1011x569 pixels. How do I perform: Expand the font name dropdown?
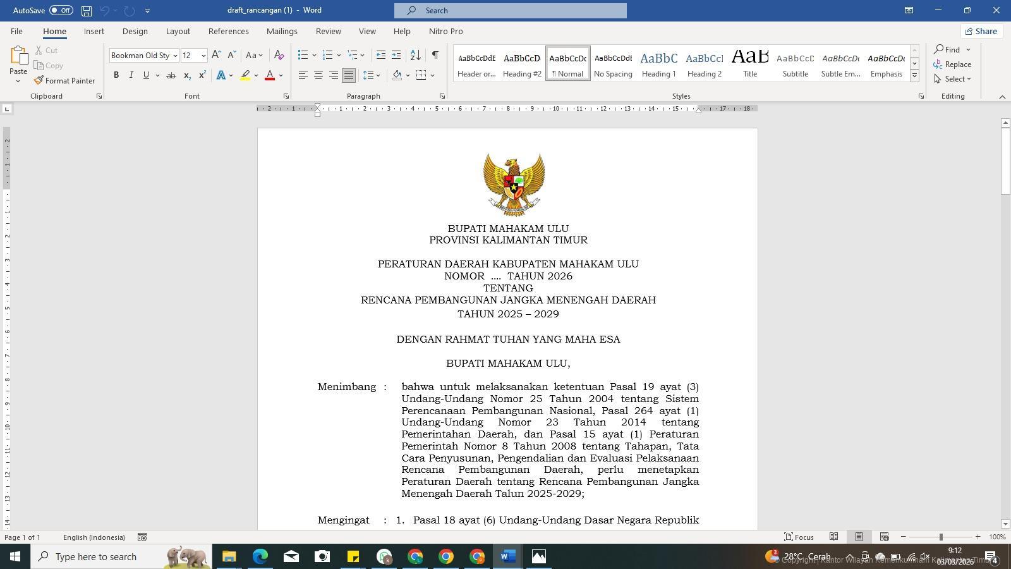(x=175, y=56)
